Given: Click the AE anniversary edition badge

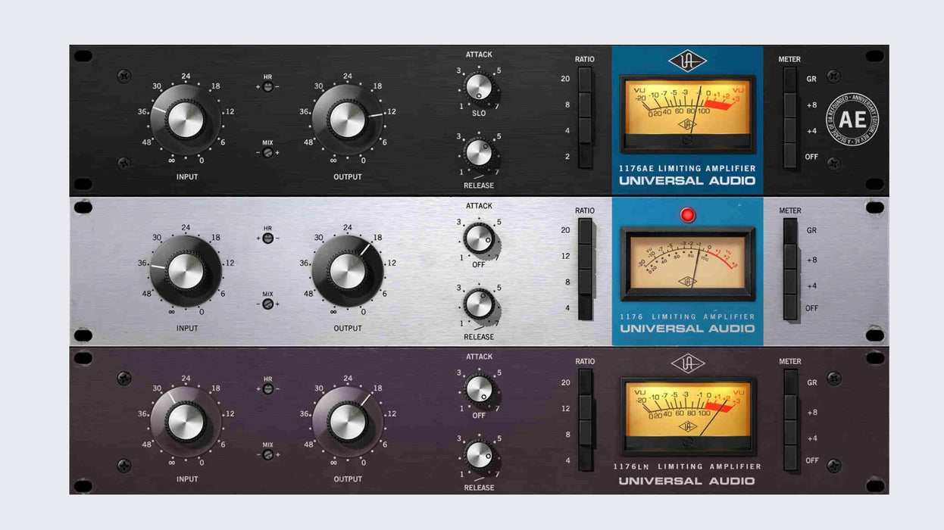Looking at the screenshot, I should 852,120.
